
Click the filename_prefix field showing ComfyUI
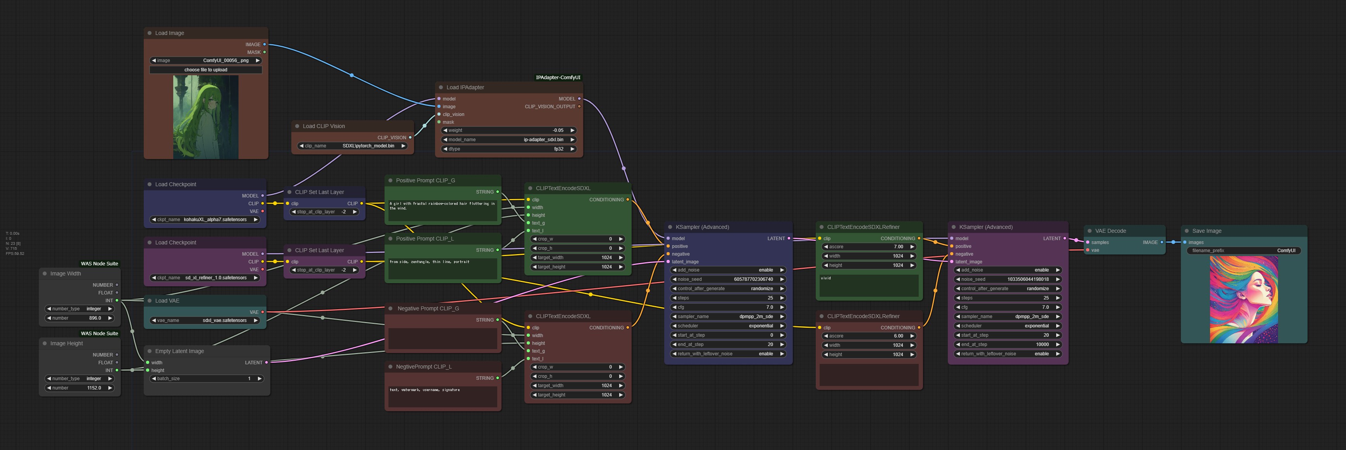[x=1243, y=251]
